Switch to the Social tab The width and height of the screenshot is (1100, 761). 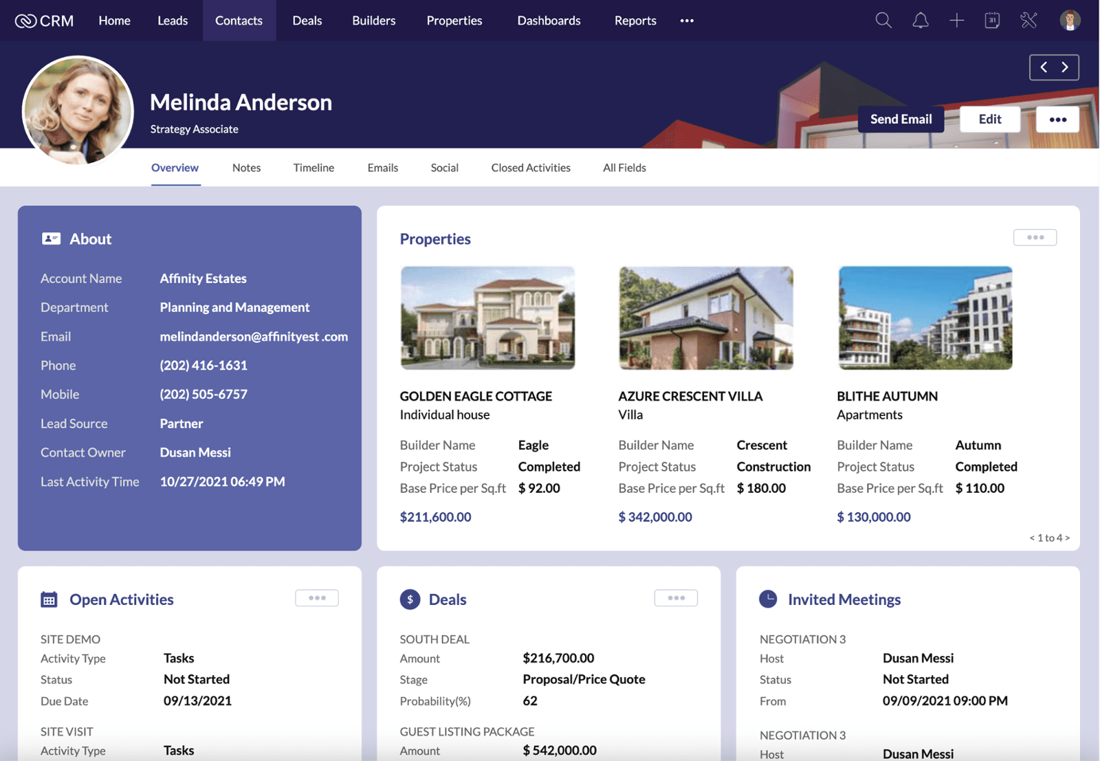click(444, 168)
